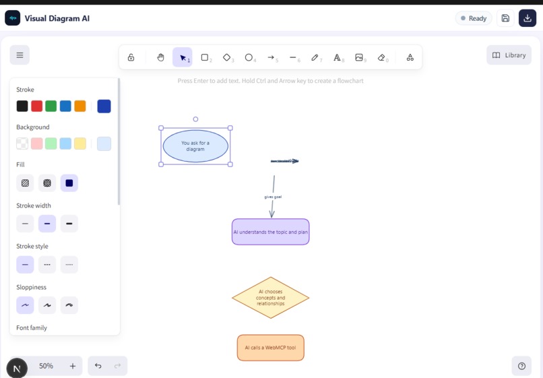Pick the black stroke color
Viewport: 543px width, 378px height.
coord(22,106)
